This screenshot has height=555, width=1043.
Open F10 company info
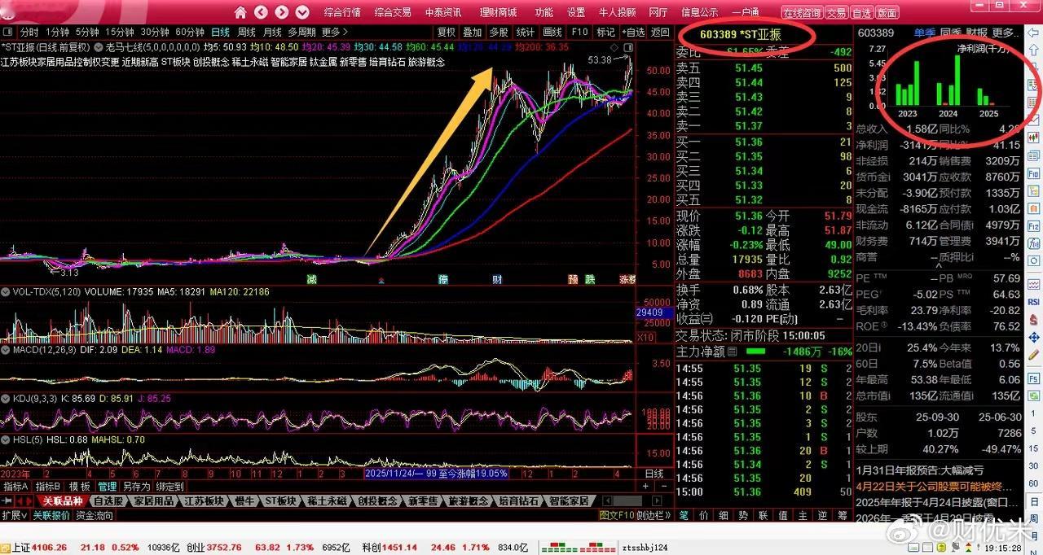click(579, 33)
